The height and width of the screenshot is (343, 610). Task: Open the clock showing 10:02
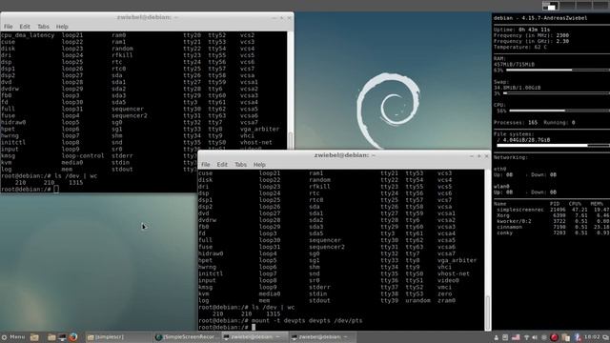592,337
